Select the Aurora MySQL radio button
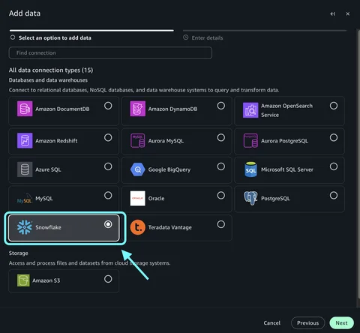360x333 pixels. [x=221, y=137]
